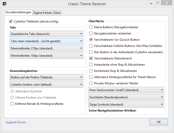The width and height of the screenshot is (174, 133).
Task: Toggle Privater Modus: verstecke 'Maske'
Action: pyautogui.click(x=91, y=83)
